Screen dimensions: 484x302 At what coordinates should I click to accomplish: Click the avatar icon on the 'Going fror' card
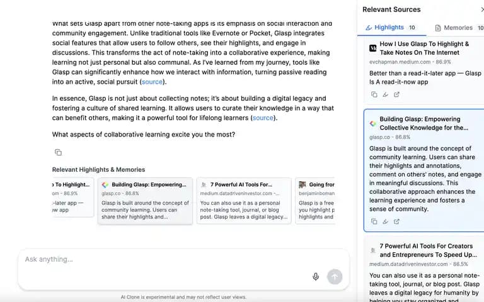coord(302,184)
